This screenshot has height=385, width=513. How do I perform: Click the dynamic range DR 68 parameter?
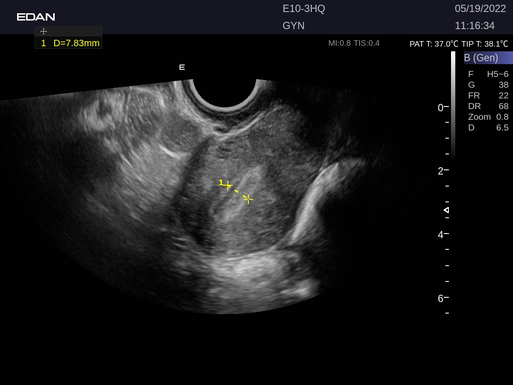488,106
